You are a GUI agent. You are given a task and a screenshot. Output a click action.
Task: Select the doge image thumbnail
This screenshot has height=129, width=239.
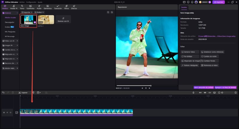46,20
